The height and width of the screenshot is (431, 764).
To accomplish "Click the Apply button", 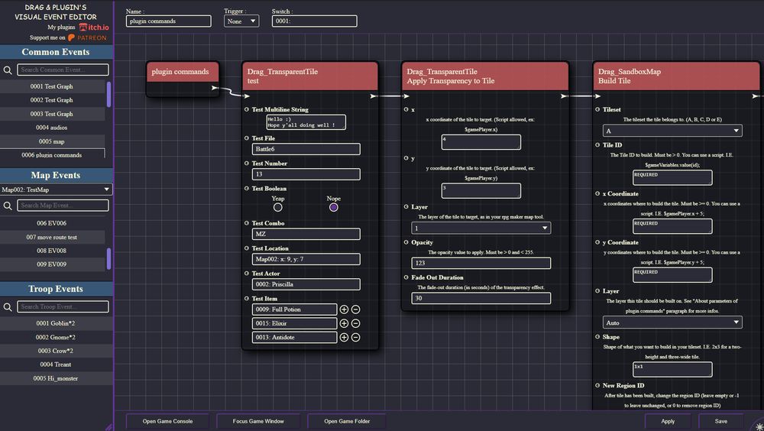I will [668, 421].
